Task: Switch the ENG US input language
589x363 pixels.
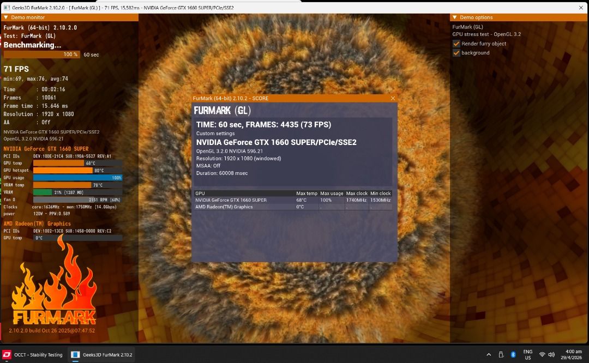Action: click(x=528, y=355)
